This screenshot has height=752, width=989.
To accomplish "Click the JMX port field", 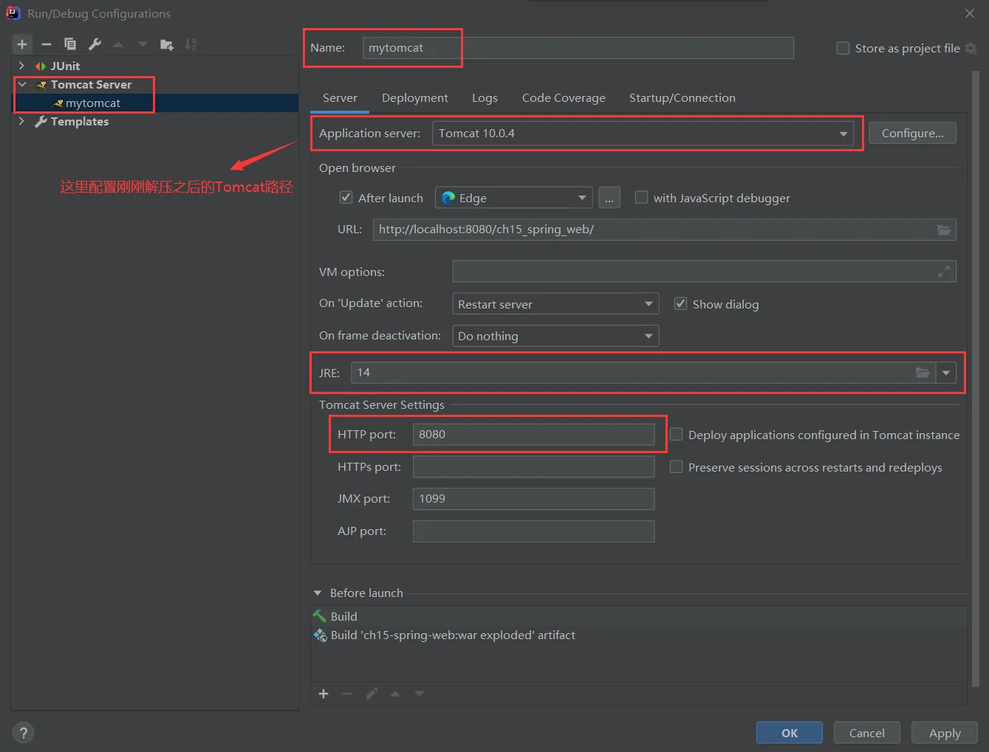I will click(x=533, y=499).
